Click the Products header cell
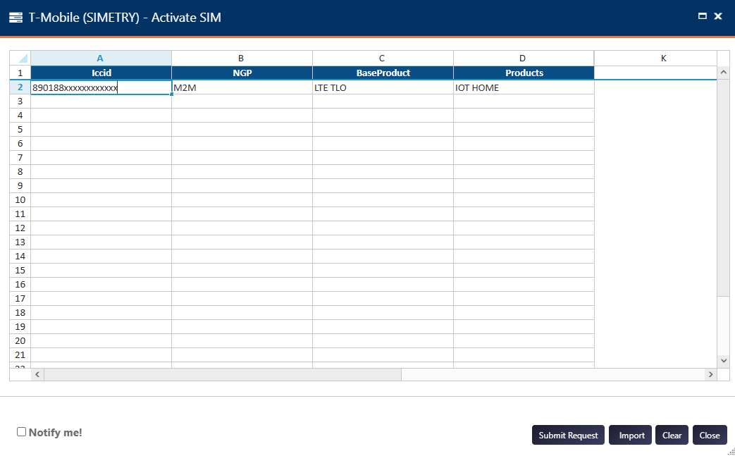Screen dimensions: 735x456 524,73
